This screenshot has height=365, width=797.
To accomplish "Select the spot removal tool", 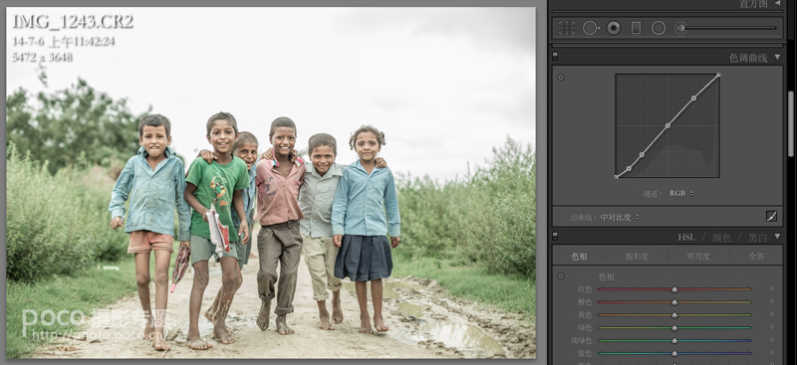I will tap(591, 28).
